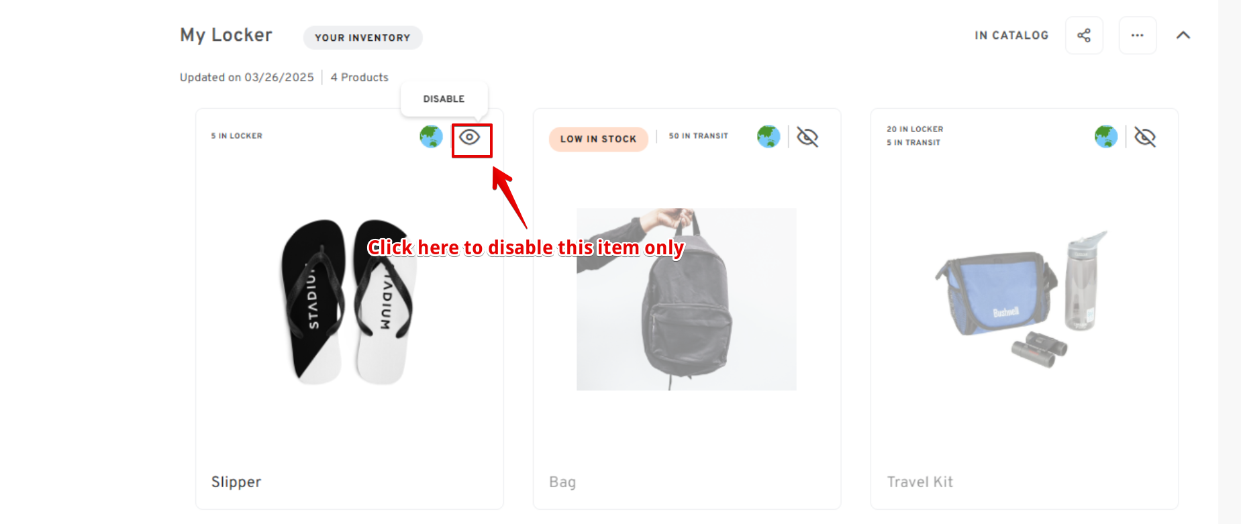Screen dimensions: 1241x524
Task: Click the My Locker heading
Action: (226, 35)
